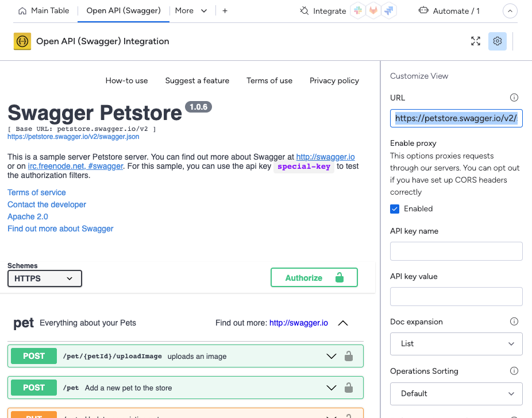Click the Slack integration icon
The width and height of the screenshot is (532, 418).
tap(357, 10)
